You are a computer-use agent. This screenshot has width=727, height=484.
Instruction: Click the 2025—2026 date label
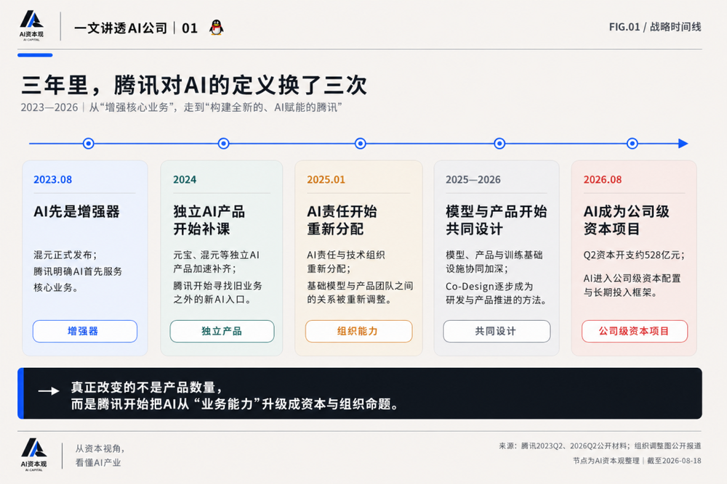(473, 179)
